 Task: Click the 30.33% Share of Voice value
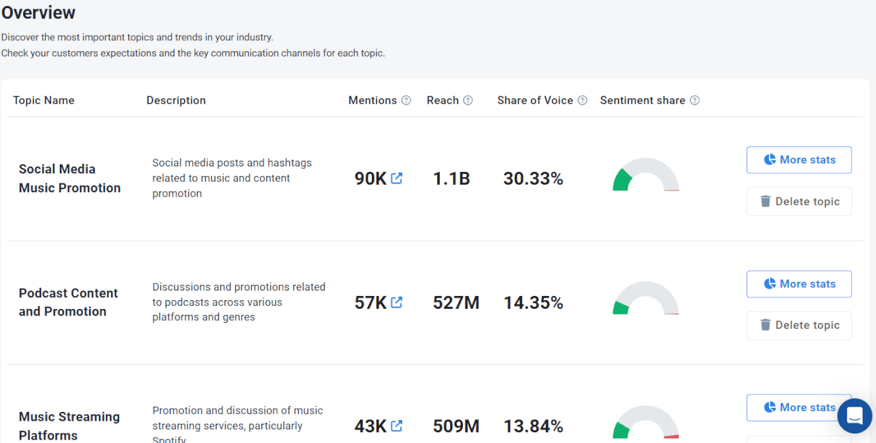(533, 178)
